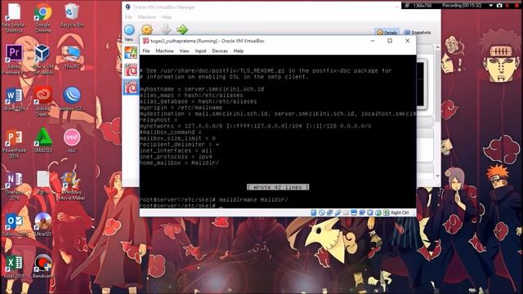Select the Adobe Creative Cloud desktop icon
The height and width of the screenshot is (294, 523).
coord(42,101)
